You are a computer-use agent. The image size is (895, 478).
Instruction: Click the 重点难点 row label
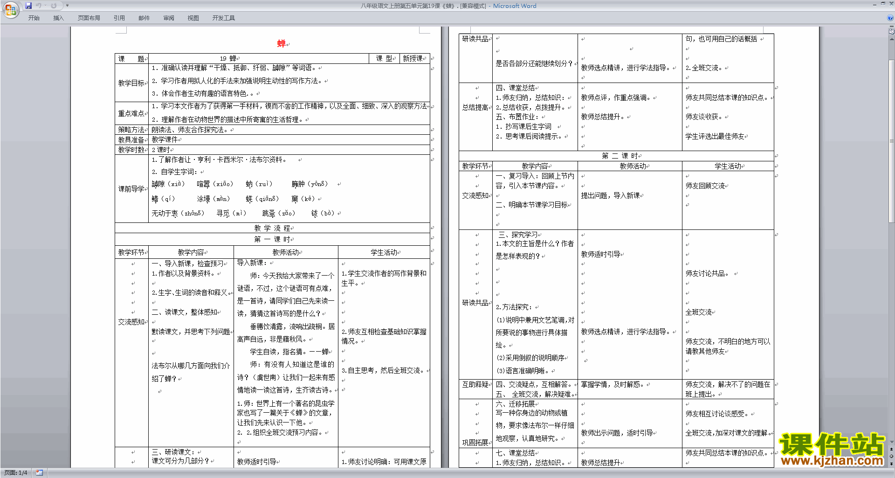tap(131, 113)
